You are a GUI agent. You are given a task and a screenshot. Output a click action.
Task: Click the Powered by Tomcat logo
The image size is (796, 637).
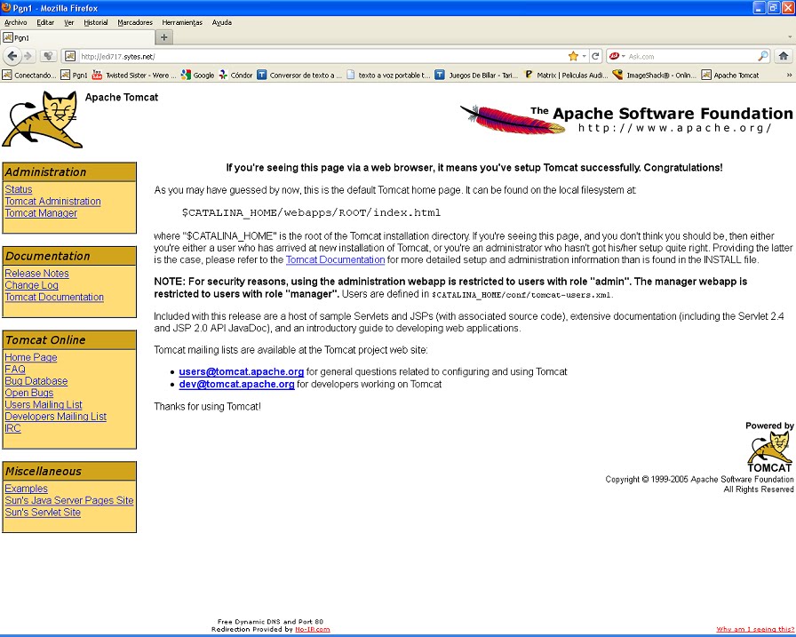click(x=769, y=447)
